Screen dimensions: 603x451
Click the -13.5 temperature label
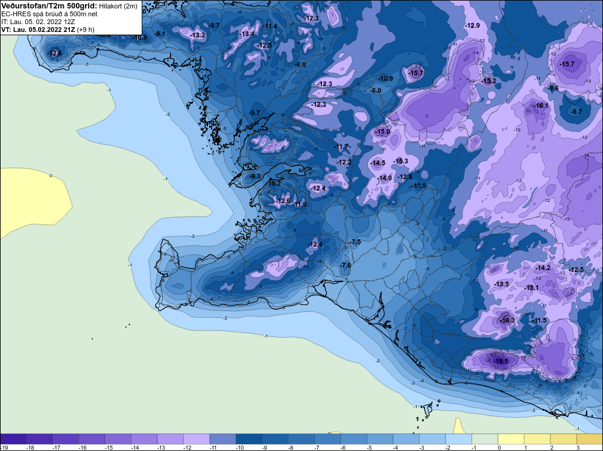click(x=501, y=284)
